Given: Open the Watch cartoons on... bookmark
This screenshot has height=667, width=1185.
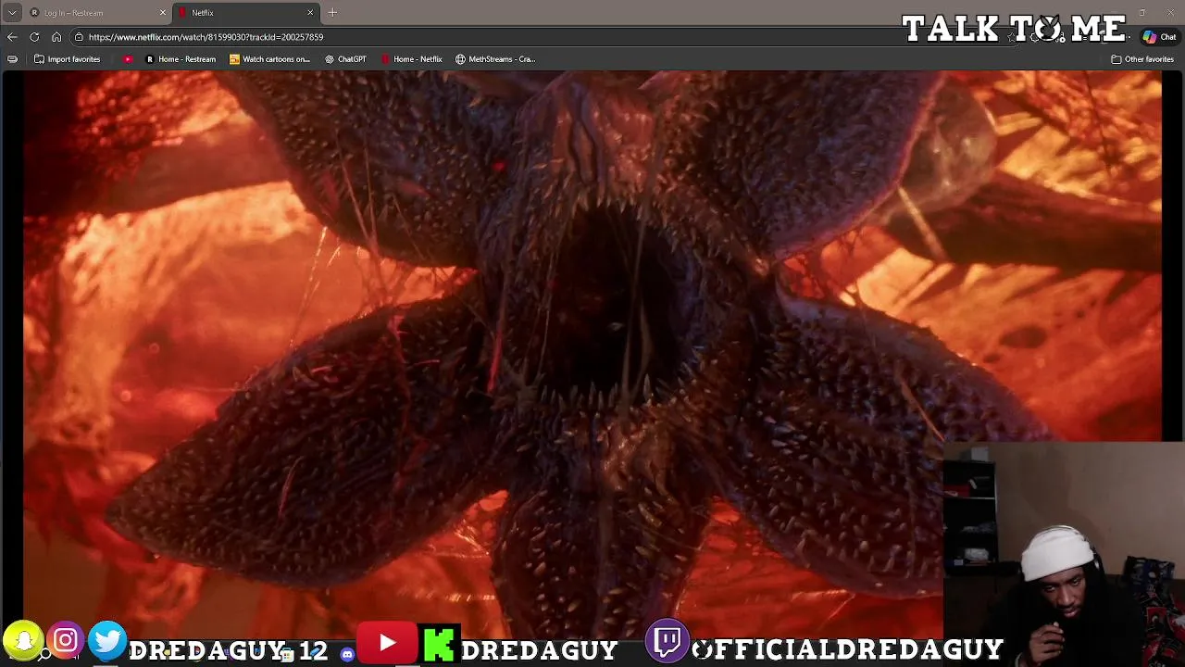Looking at the screenshot, I should [x=269, y=59].
